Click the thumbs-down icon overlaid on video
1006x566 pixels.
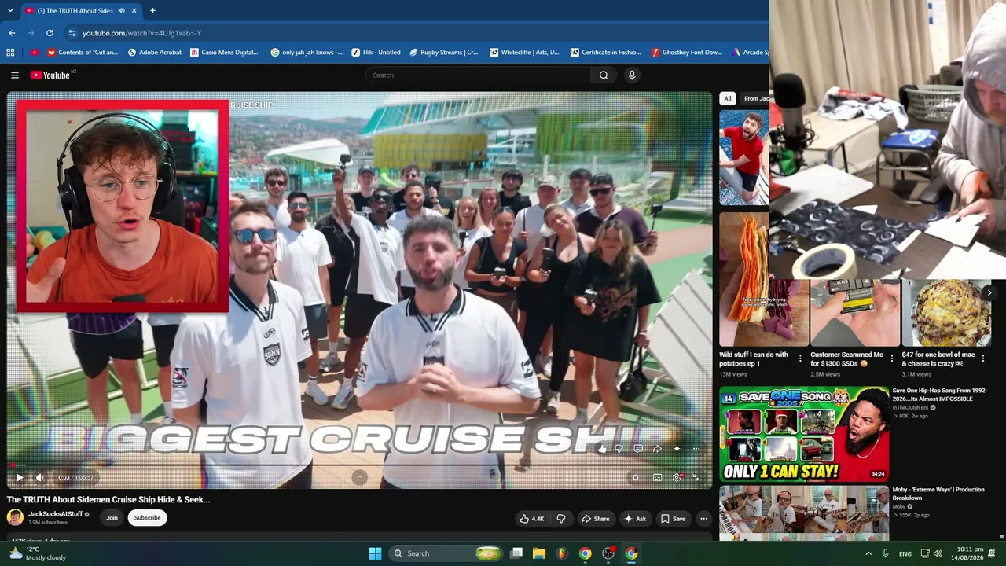click(x=619, y=449)
